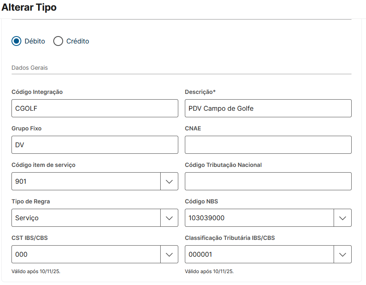
Task: Click the chevron arrow of CST IBS/CBS
Action: tap(169, 254)
